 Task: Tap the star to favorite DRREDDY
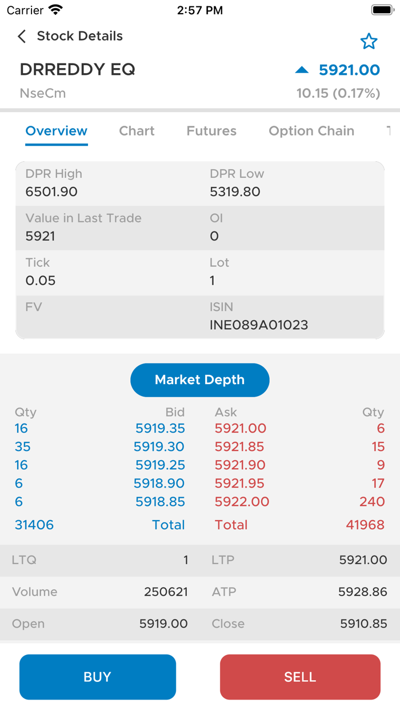[x=369, y=41]
